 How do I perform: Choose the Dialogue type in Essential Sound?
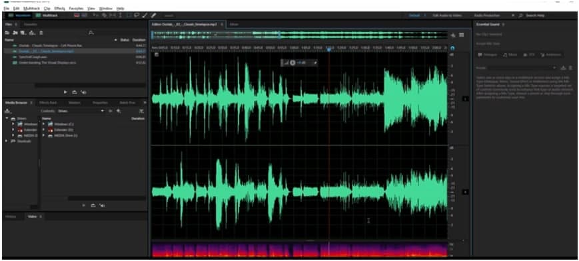(487, 54)
